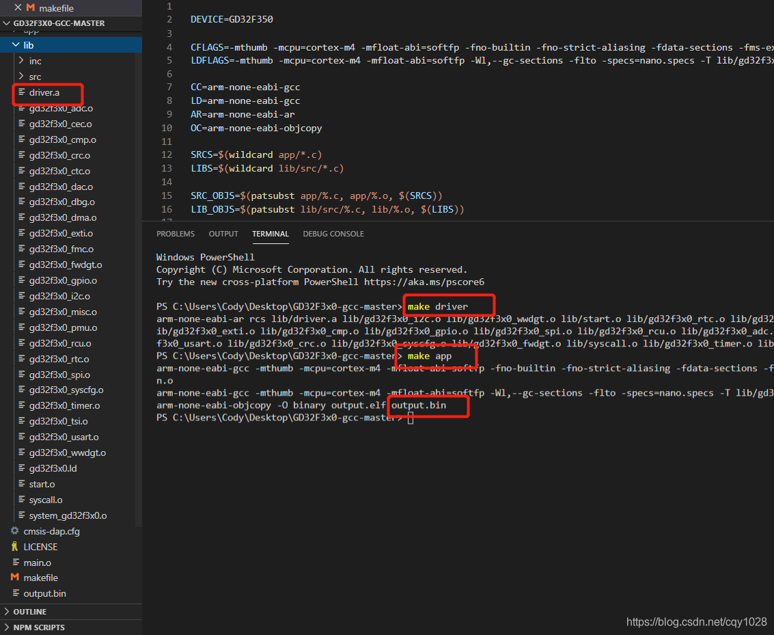Click the terminal cursor at the last prompt

pyautogui.click(x=410, y=418)
